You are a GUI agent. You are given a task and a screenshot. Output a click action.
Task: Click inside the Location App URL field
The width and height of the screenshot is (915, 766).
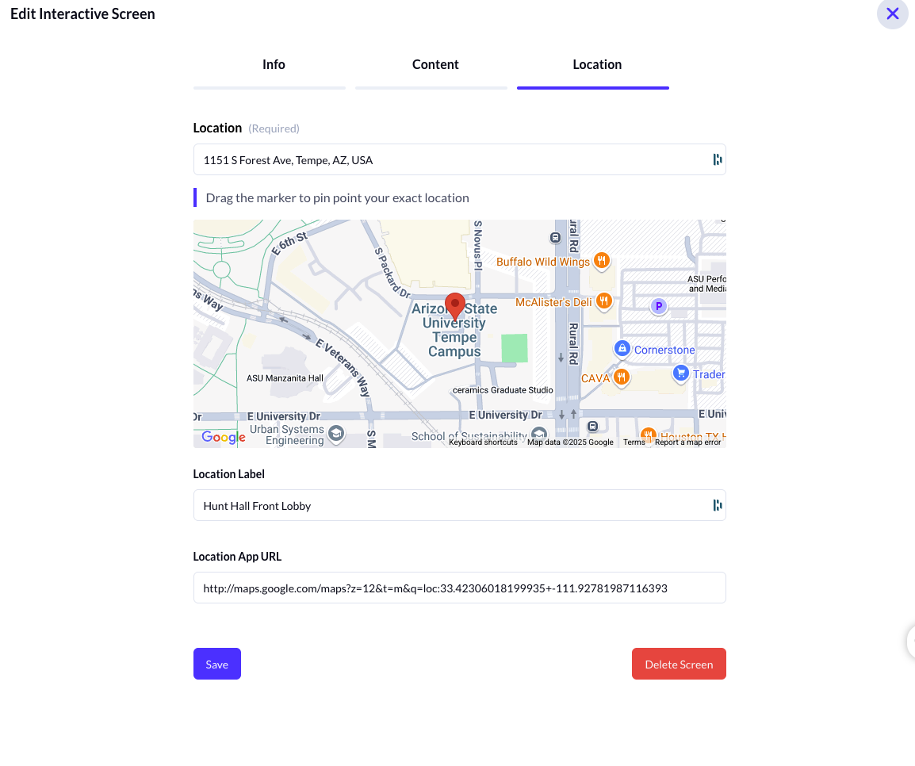pyautogui.click(x=459, y=588)
